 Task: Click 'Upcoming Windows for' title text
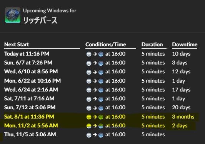point(50,11)
